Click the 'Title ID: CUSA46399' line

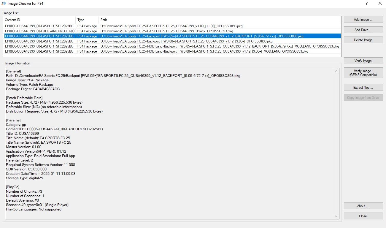22,134
